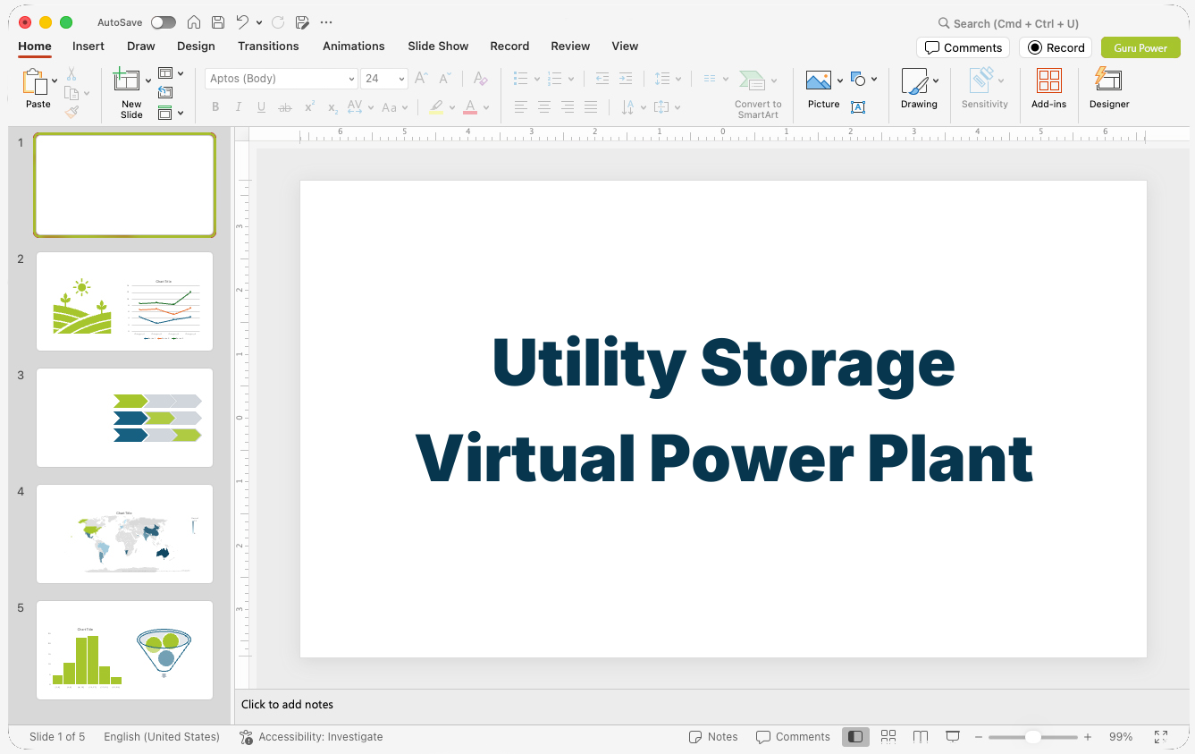
Task: Select slide 3 thumbnail with arrows
Action: pyautogui.click(x=124, y=418)
